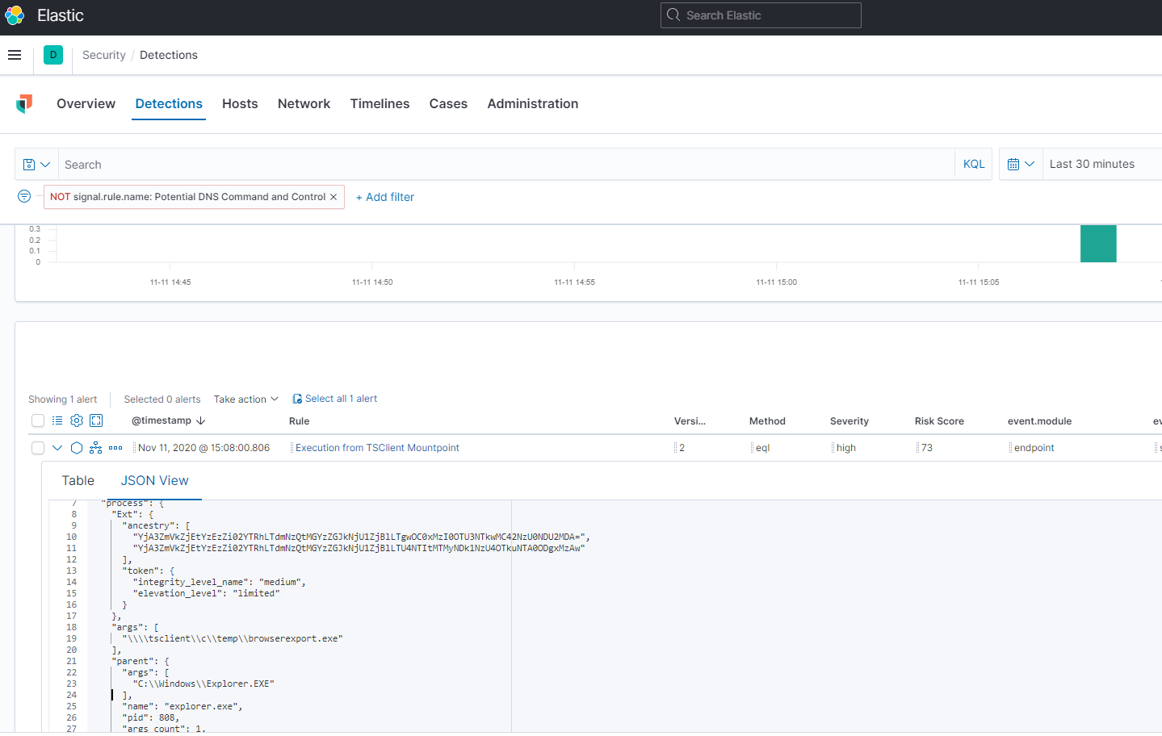Click the filter settings icon
Viewport: 1162px width, 736px height.
click(x=23, y=196)
